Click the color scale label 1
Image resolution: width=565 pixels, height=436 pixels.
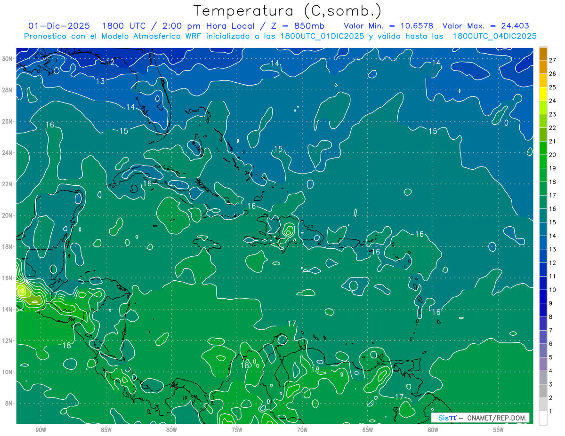coord(550,412)
